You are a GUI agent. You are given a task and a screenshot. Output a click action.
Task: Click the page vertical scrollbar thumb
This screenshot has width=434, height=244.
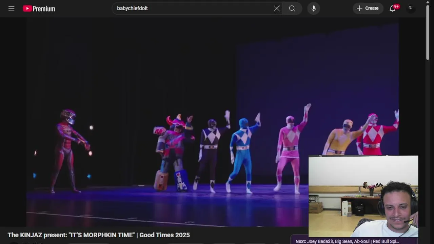[x=428, y=33]
